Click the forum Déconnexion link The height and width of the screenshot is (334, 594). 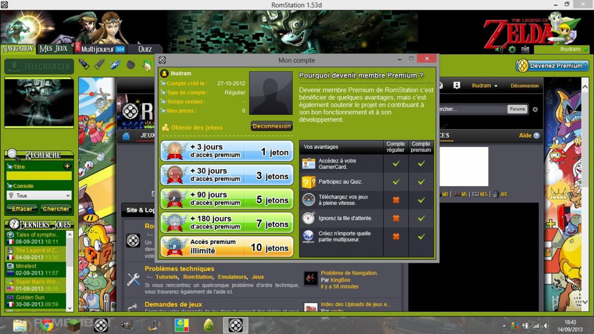click(525, 86)
